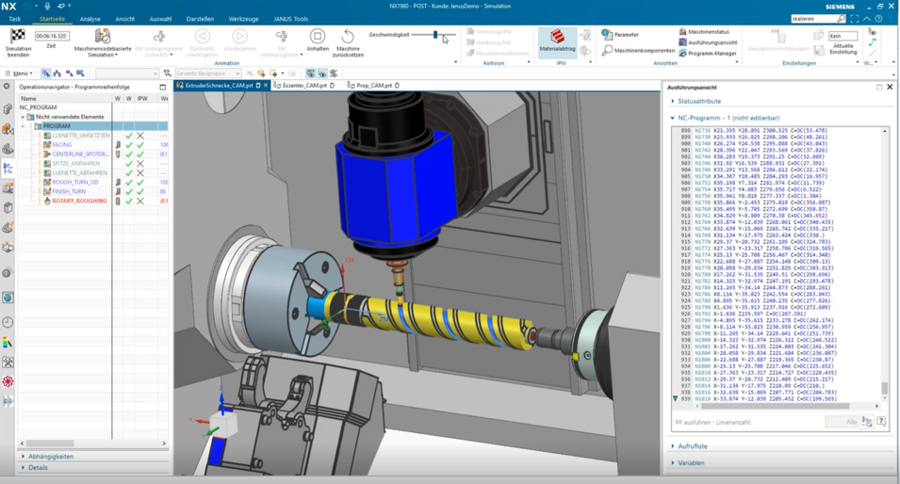900x484 pixels.
Task: Open the Menü dropdown
Action: 19,73
